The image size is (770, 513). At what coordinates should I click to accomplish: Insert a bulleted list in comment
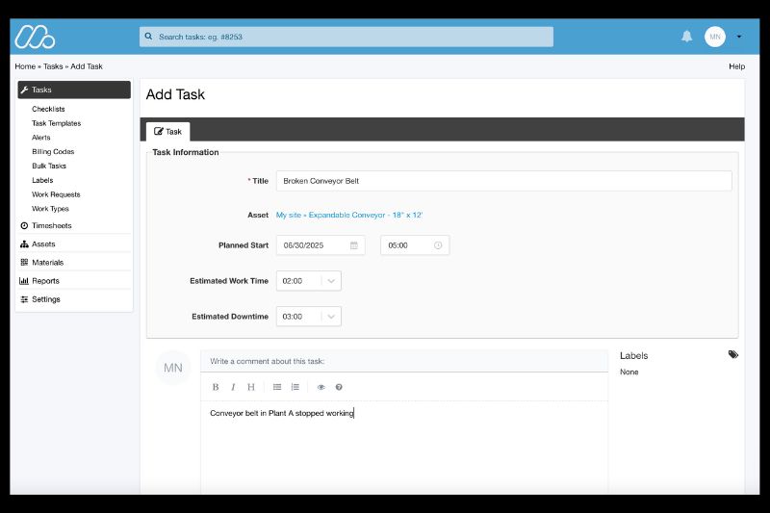pos(277,387)
